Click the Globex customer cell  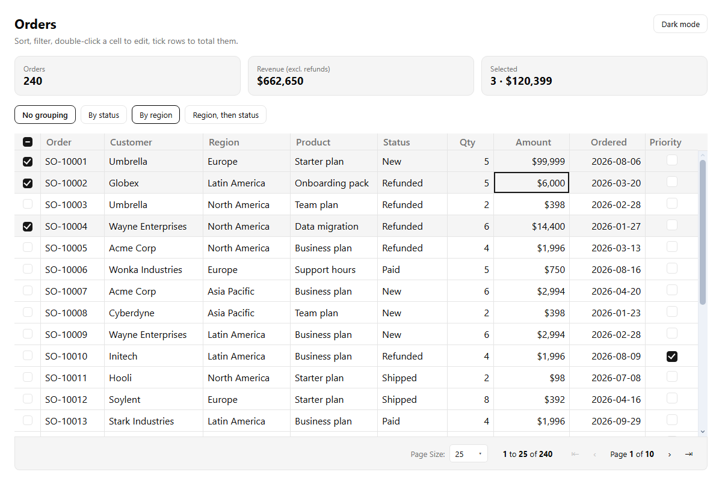tap(154, 183)
